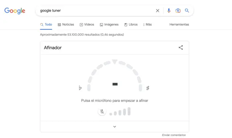Click the tuner volume level bars
Image resolution: width=232 pixels, height=138 pixels.
point(120,112)
